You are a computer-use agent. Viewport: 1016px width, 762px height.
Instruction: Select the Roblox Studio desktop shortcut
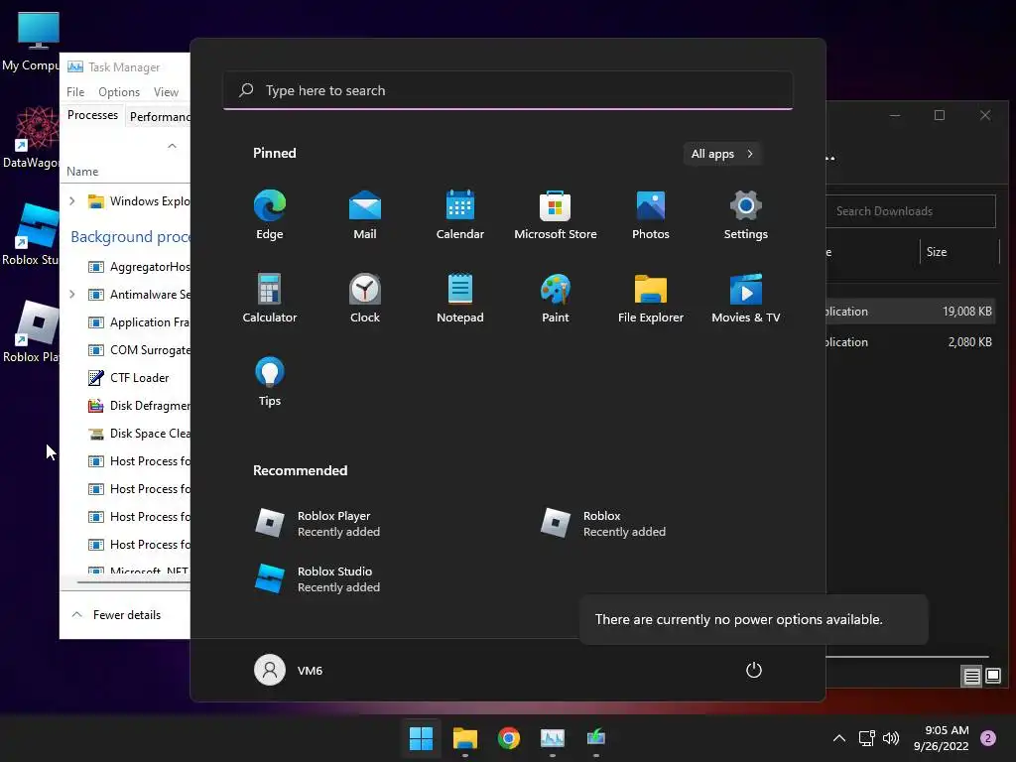pos(31,234)
